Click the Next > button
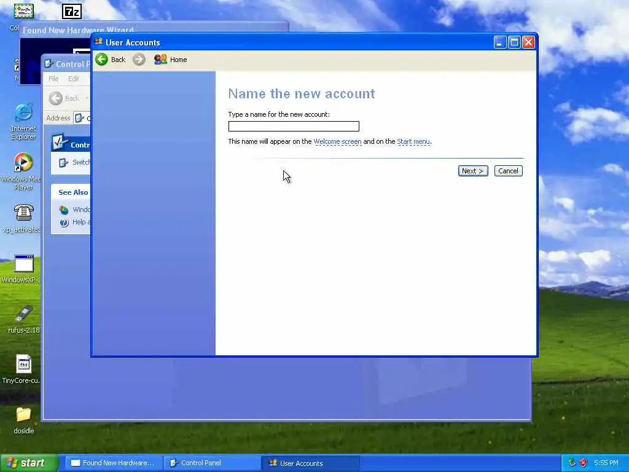This screenshot has width=629, height=472. [x=473, y=171]
